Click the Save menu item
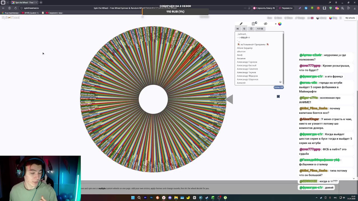358x201 pixels. click(278, 18)
